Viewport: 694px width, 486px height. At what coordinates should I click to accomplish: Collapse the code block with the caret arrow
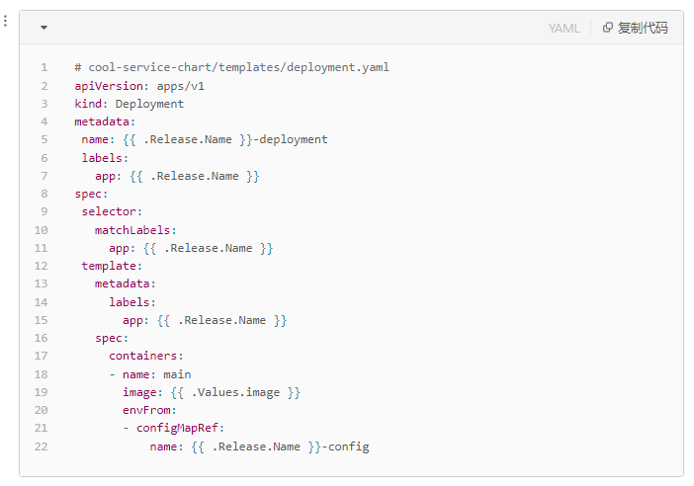(43, 28)
